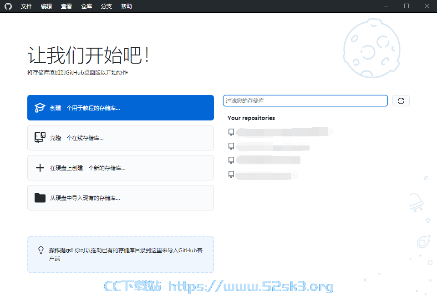The height and width of the screenshot is (300, 437).
Task: Focus the 过滤您的存储库 filter field
Action: [305, 101]
